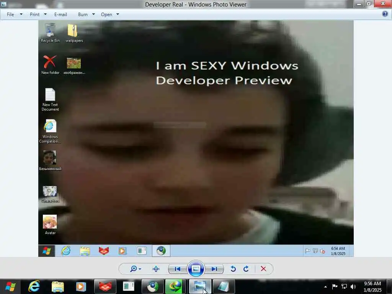This screenshot has width=392, height=294.
Task: Switch to the document window taskbar button
Action: (x=129, y=286)
